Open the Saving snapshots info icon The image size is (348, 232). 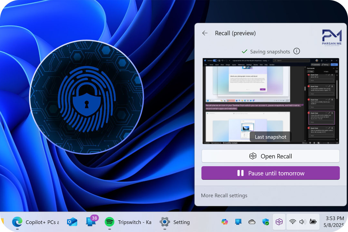[296, 51]
